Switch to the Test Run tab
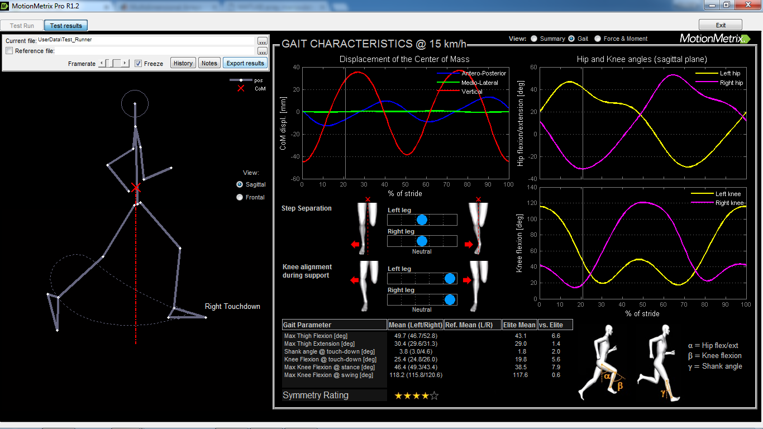Image resolution: width=763 pixels, height=429 pixels. (21, 25)
